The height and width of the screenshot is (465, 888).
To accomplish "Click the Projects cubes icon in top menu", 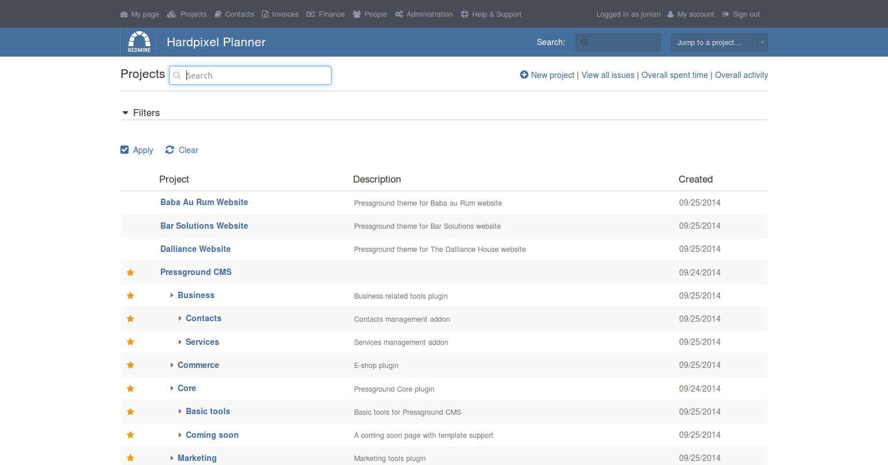I will click(172, 14).
